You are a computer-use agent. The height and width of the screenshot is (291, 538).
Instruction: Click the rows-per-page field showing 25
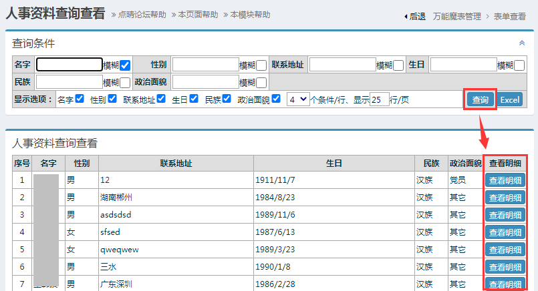click(x=379, y=99)
